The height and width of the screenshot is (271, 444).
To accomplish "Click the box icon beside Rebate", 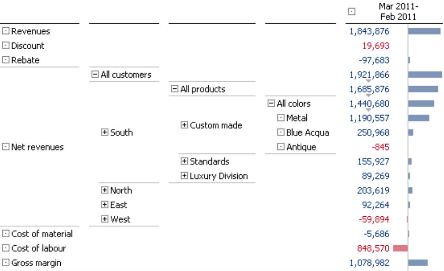I will point(6,60).
